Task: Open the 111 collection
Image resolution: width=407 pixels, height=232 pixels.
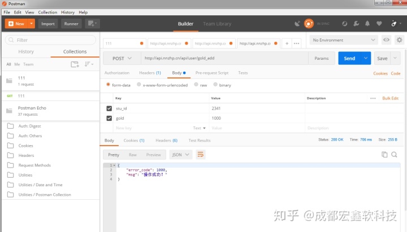Action: [51, 81]
